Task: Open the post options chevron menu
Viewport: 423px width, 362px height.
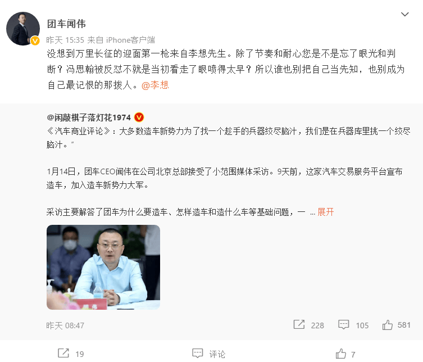Action: pyautogui.click(x=404, y=14)
